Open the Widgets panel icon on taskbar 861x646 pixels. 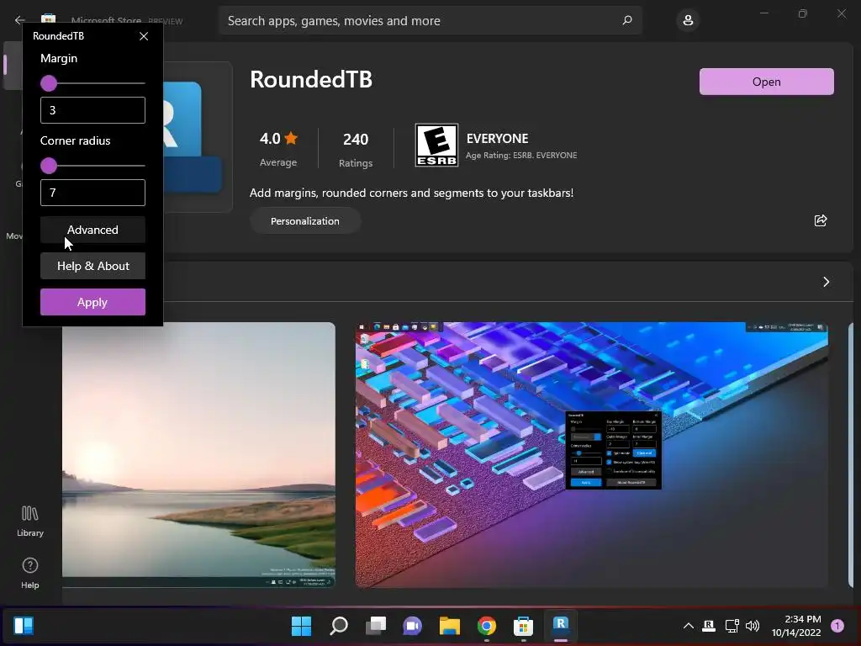click(24, 626)
